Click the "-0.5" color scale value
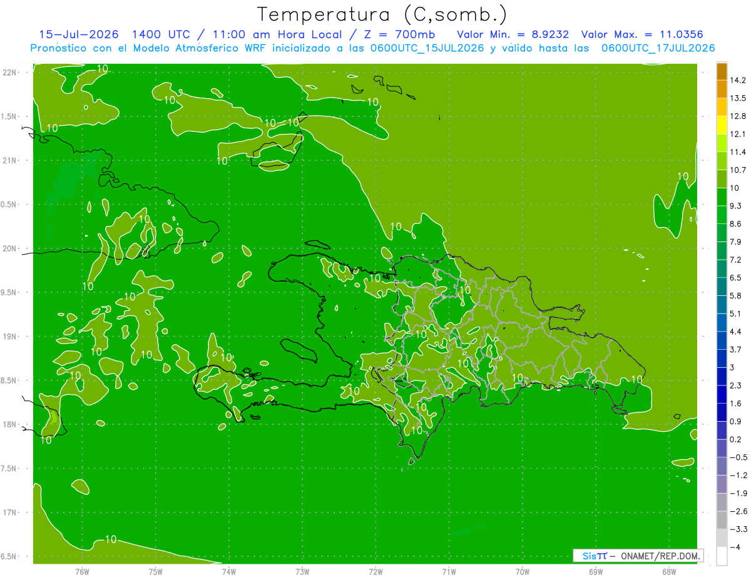Screen dimensions: 751x580 [x=738, y=457]
